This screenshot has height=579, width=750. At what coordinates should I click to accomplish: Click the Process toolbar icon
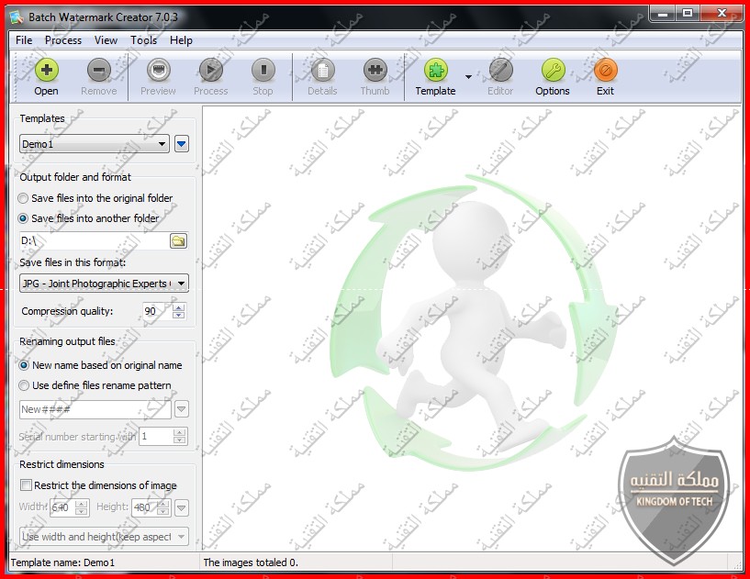(x=211, y=71)
